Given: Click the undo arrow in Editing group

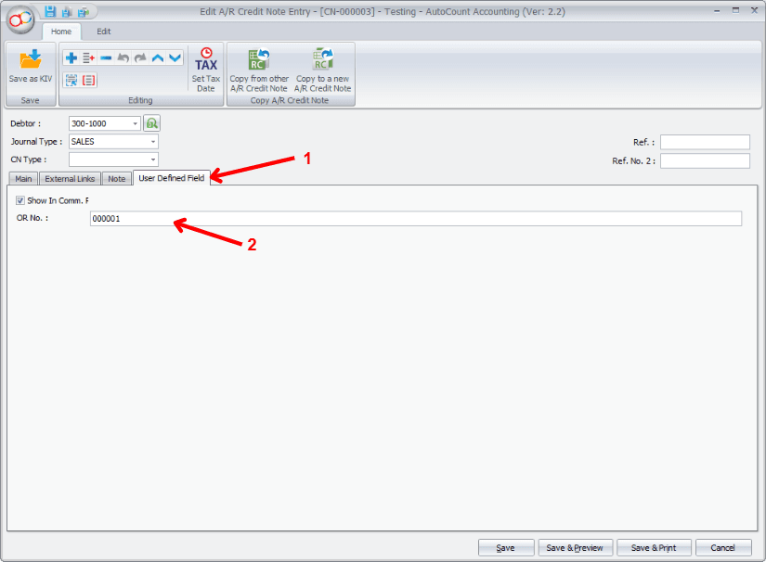Looking at the screenshot, I should click(123, 57).
